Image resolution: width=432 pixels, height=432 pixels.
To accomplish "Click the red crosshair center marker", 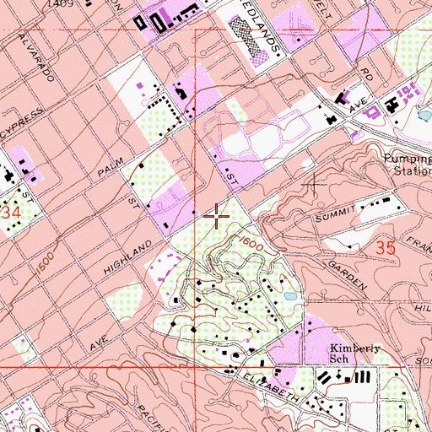I will pyautogui.click(x=216, y=216).
